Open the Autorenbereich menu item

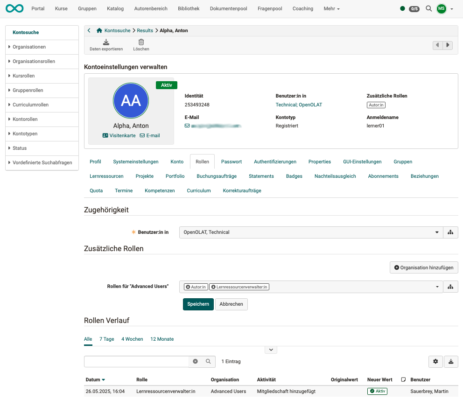coord(152,8)
